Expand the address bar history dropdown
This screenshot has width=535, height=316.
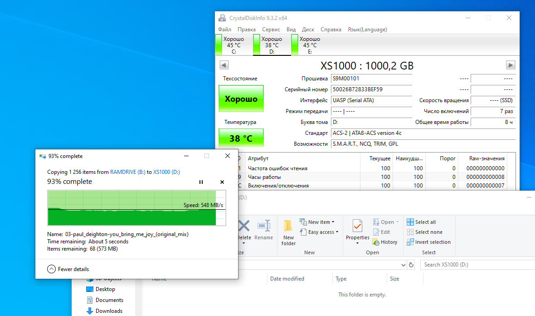(404, 265)
